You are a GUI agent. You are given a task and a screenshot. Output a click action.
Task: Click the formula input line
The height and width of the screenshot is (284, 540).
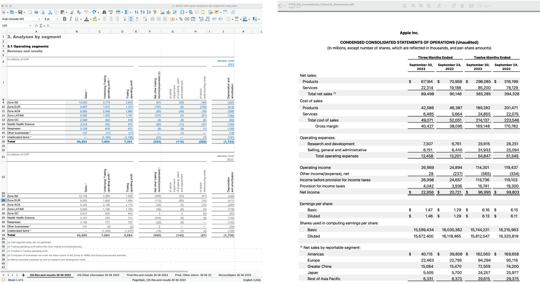[x=156, y=26]
